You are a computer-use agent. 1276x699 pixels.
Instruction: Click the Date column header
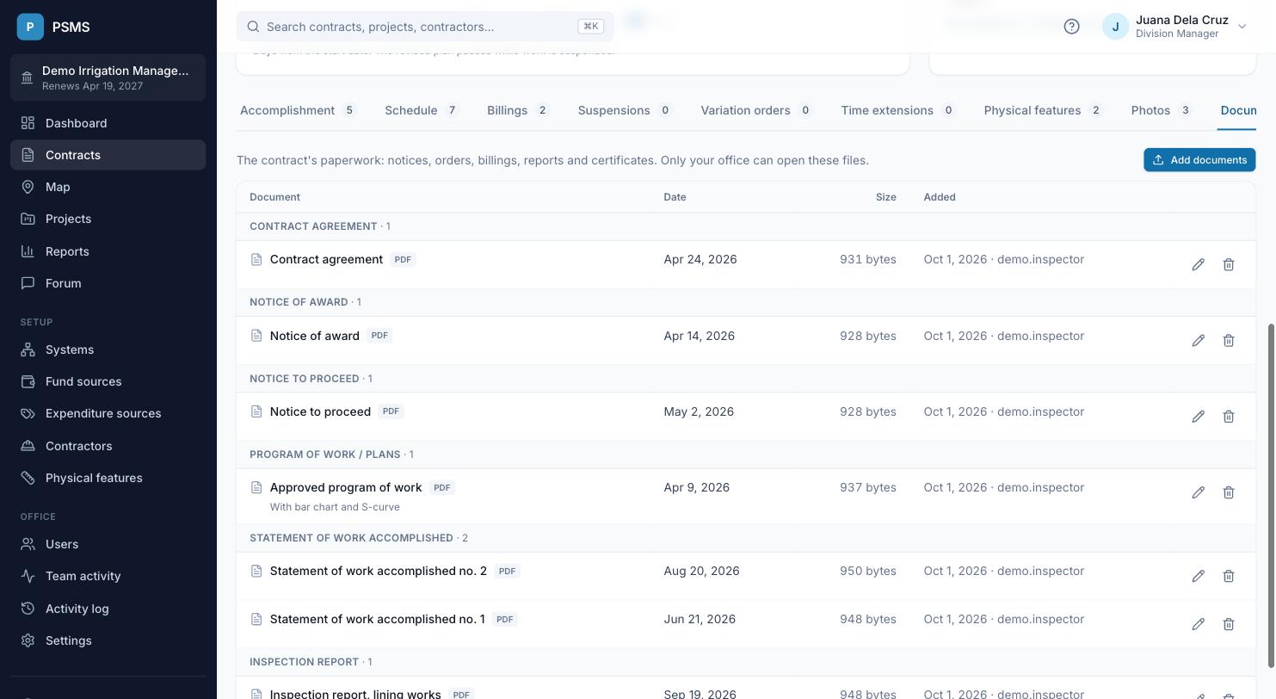pyautogui.click(x=675, y=197)
